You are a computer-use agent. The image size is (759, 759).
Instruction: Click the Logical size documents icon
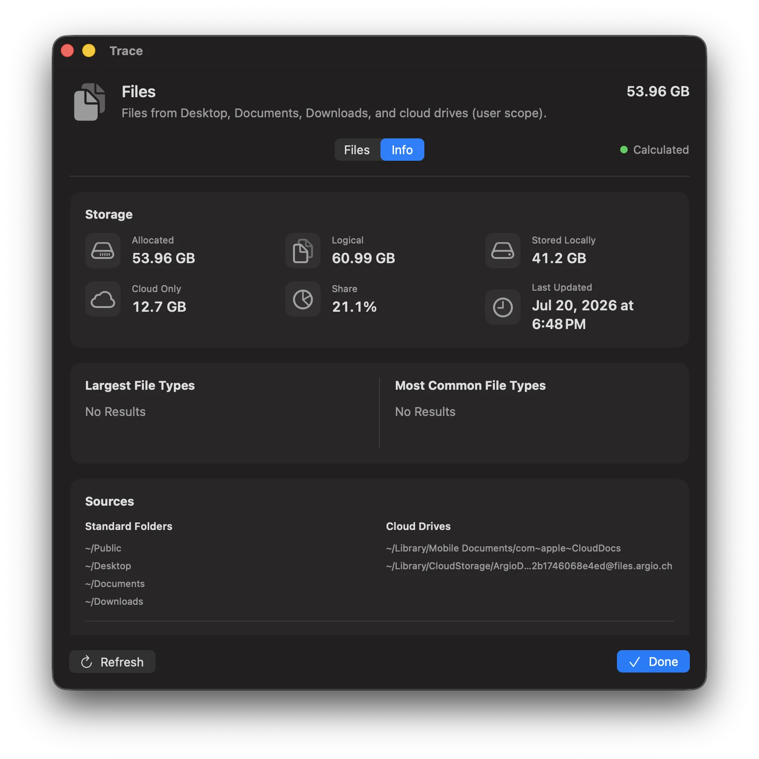tap(303, 251)
